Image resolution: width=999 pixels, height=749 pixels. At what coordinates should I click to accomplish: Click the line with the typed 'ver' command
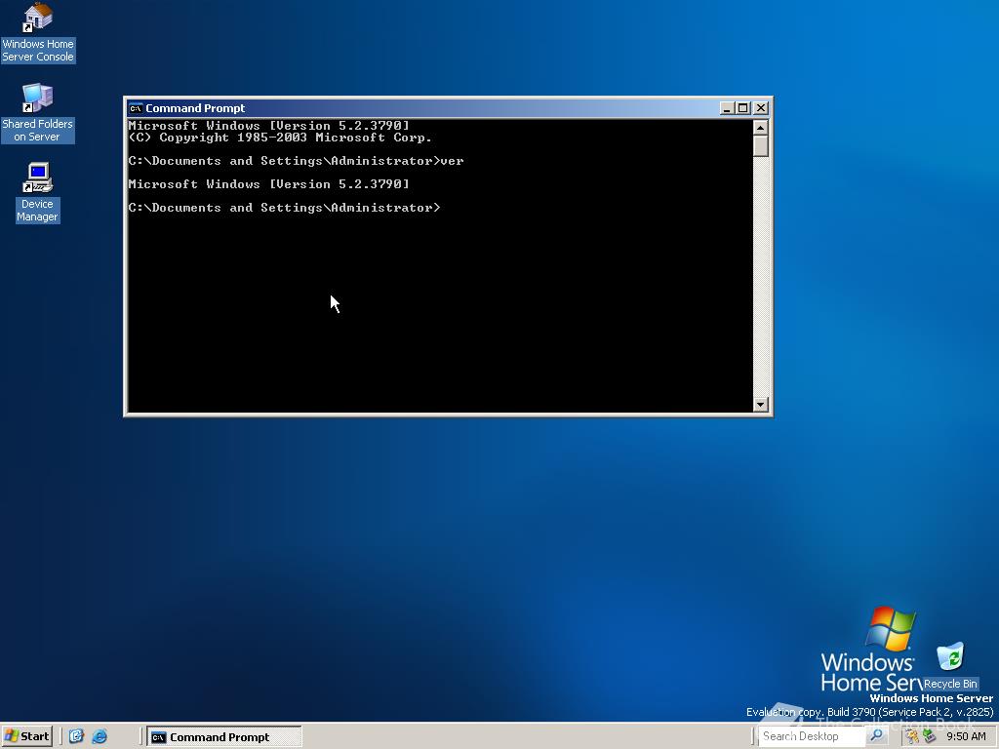pyautogui.click(x=297, y=161)
